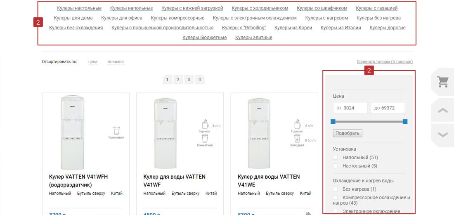Check the Без нагрева (1) filter

(335, 189)
